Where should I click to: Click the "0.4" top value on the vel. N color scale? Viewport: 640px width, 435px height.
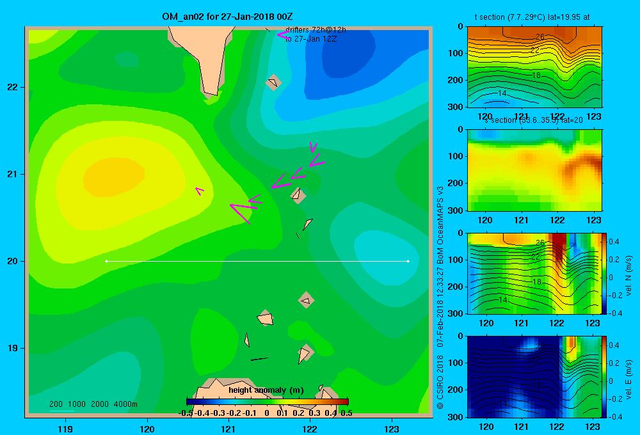[x=614, y=242]
